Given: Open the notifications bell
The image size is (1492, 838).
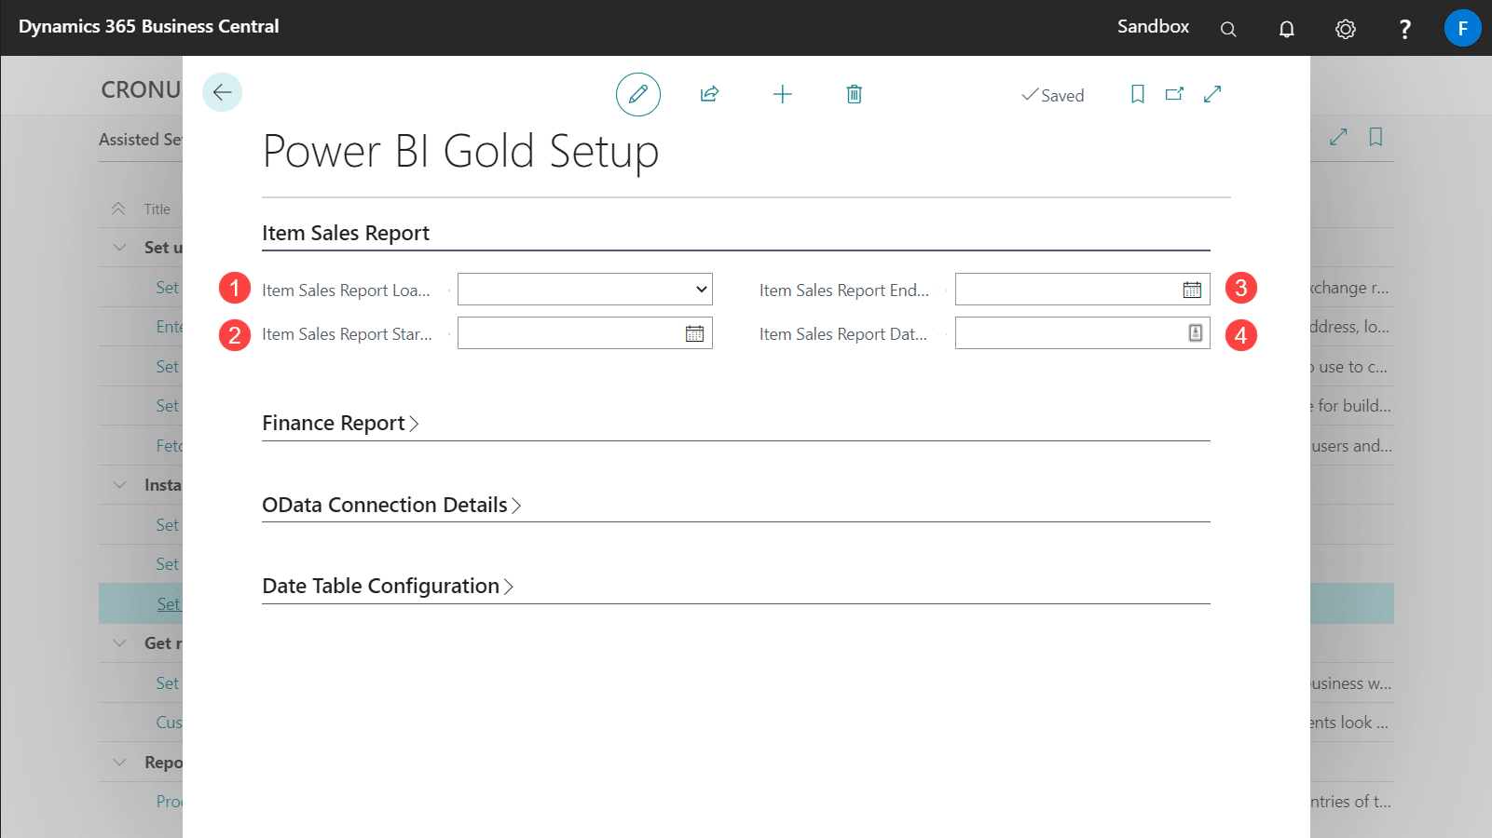Looking at the screenshot, I should click(1286, 29).
